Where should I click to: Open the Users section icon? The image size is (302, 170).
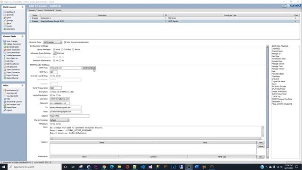pos(5,18)
